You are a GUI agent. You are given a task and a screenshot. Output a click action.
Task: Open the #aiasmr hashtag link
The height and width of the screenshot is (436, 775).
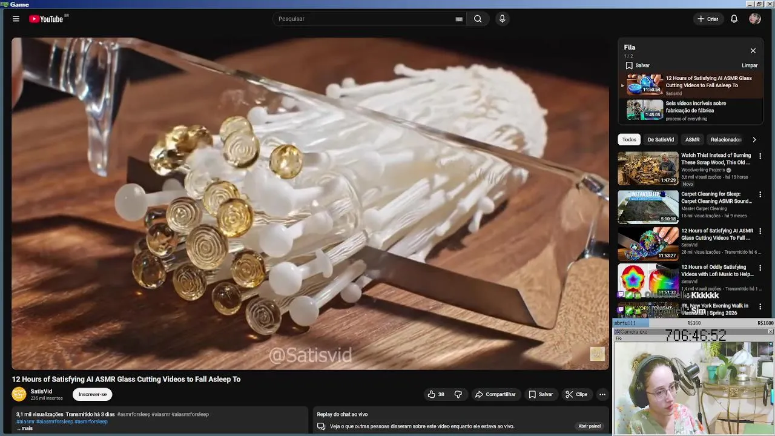click(25, 421)
